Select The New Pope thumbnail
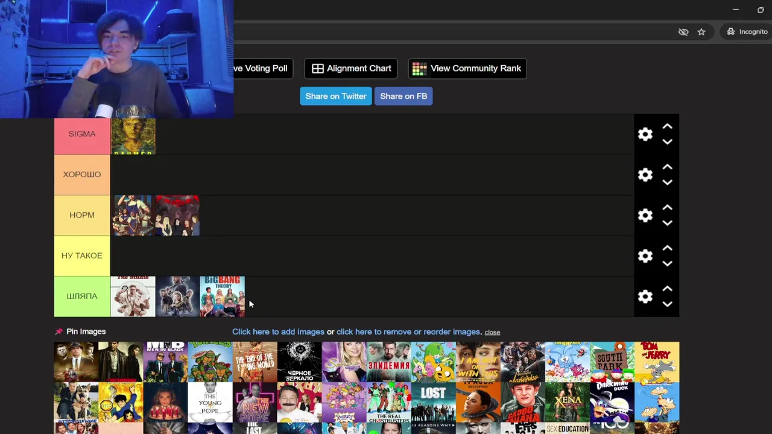The image size is (772, 434). pyautogui.click(x=255, y=402)
